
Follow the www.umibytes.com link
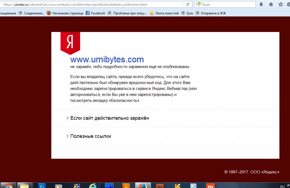[x=107, y=59]
